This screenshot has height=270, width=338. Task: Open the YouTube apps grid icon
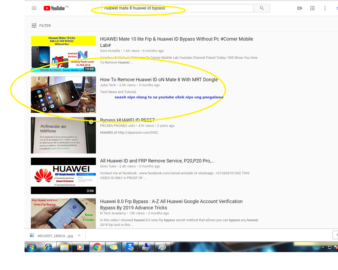pyautogui.click(x=312, y=8)
